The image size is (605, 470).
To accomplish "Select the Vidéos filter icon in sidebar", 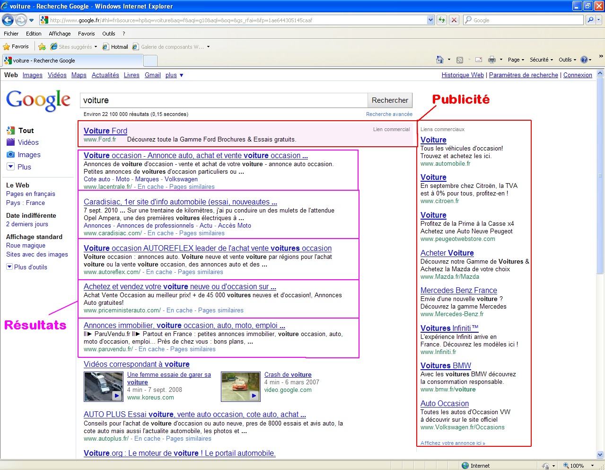I will point(10,142).
